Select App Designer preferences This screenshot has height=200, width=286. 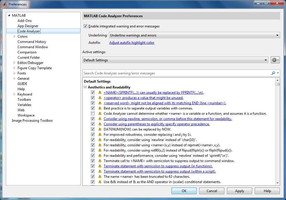tap(28, 26)
